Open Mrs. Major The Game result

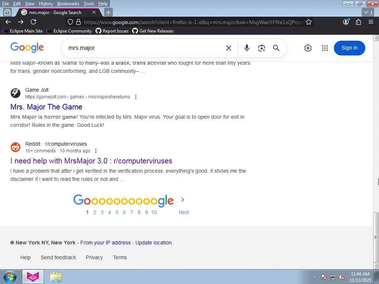(46, 107)
